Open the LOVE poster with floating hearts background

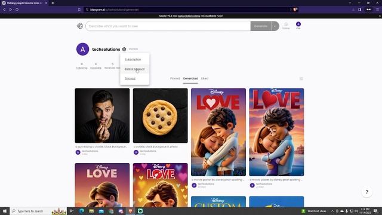tap(161, 185)
